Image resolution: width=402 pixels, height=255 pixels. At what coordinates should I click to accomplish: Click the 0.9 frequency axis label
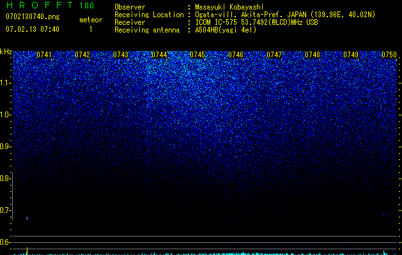coord(5,147)
